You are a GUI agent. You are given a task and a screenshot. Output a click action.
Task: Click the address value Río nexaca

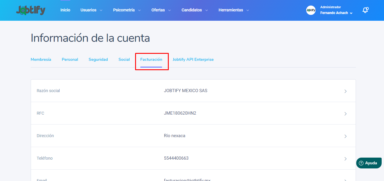tap(175, 136)
